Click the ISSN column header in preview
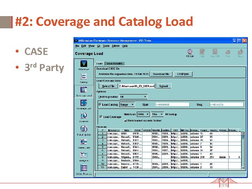The height and width of the screenshot is (189, 252). pos(138,130)
